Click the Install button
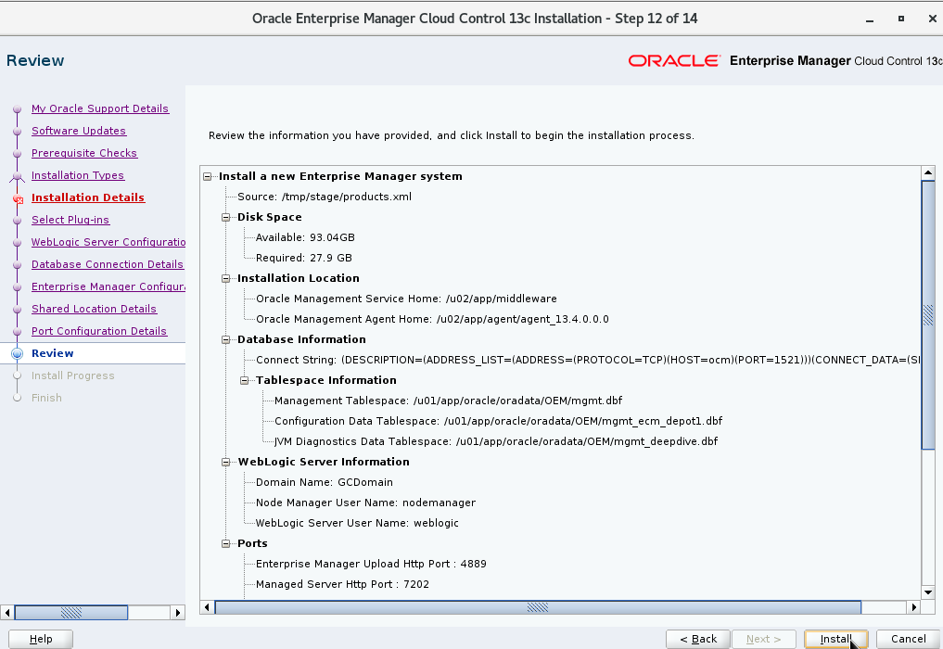The image size is (943, 649). pyautogui.click(x=836, y=639)
